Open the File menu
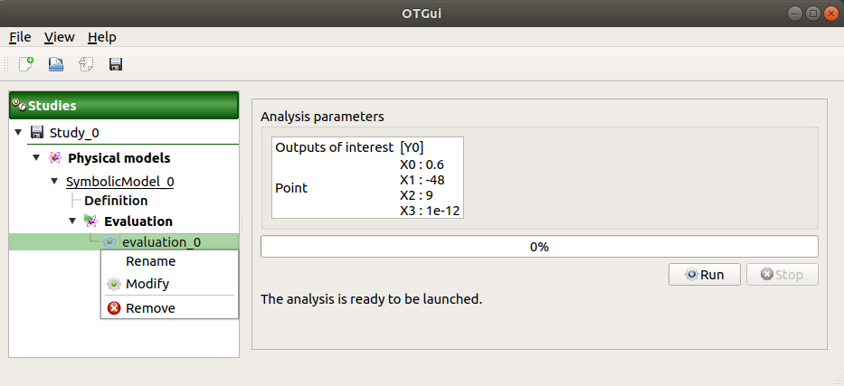 pyautogui.click(x=20, y=37)
